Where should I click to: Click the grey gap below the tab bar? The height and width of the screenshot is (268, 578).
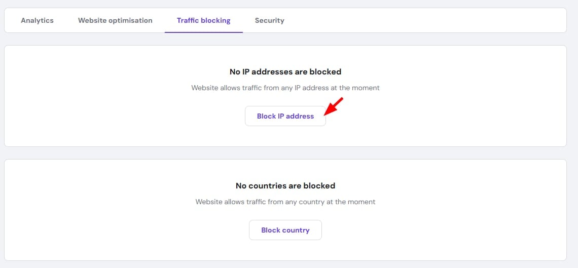[285, 39]
